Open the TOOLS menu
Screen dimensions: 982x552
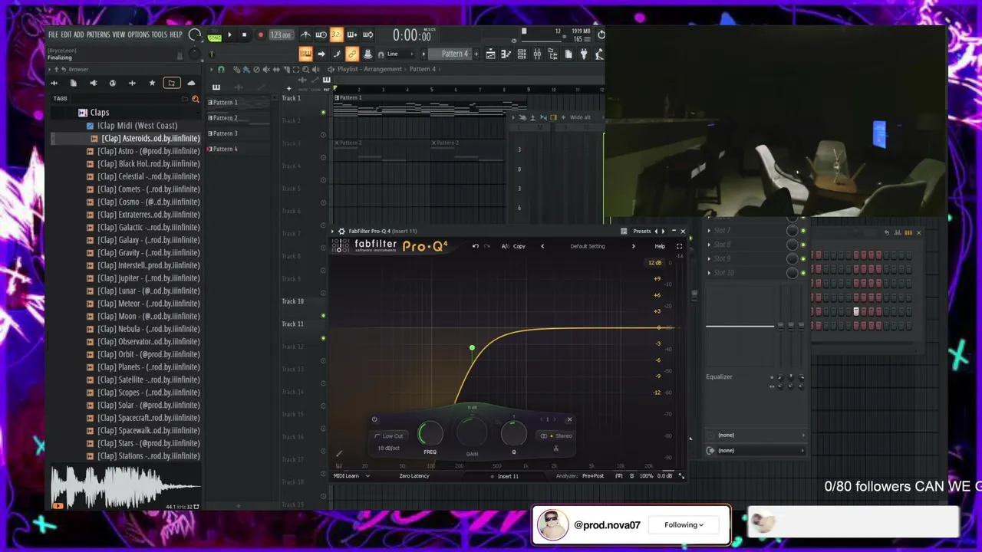159,35
